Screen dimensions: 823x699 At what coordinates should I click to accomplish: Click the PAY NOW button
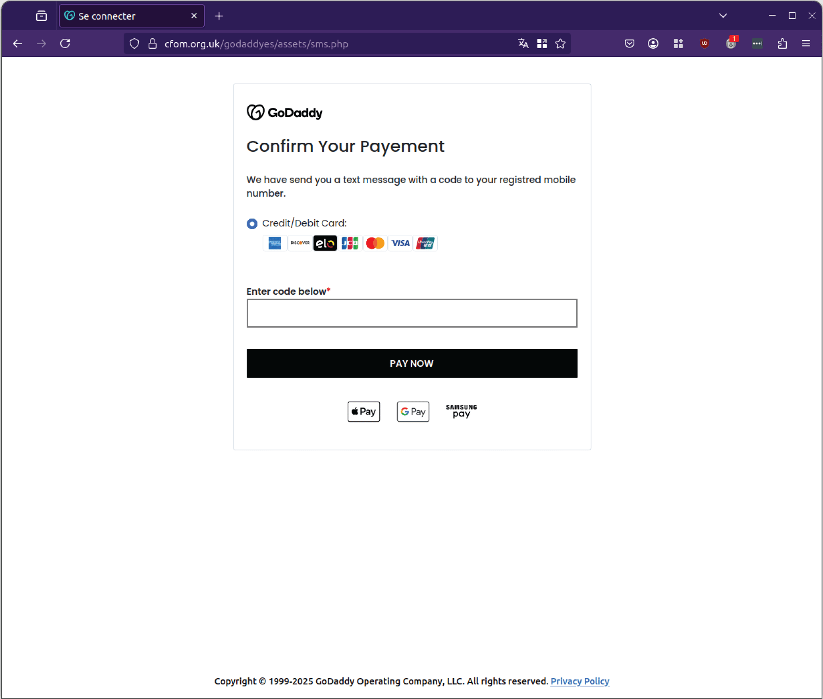[411, 363]
